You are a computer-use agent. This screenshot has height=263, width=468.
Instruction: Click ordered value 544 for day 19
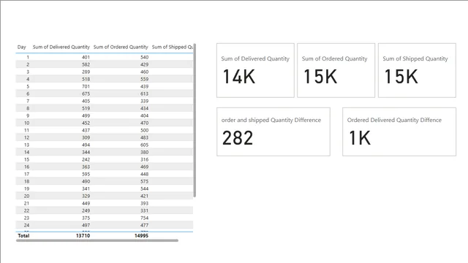coord(145,188)
